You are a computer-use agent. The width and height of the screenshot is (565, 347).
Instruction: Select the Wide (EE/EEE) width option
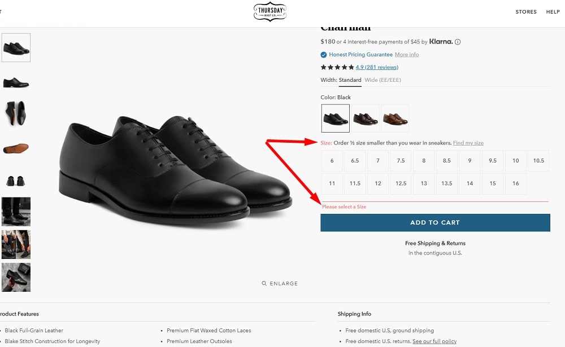tap(383, 80)
